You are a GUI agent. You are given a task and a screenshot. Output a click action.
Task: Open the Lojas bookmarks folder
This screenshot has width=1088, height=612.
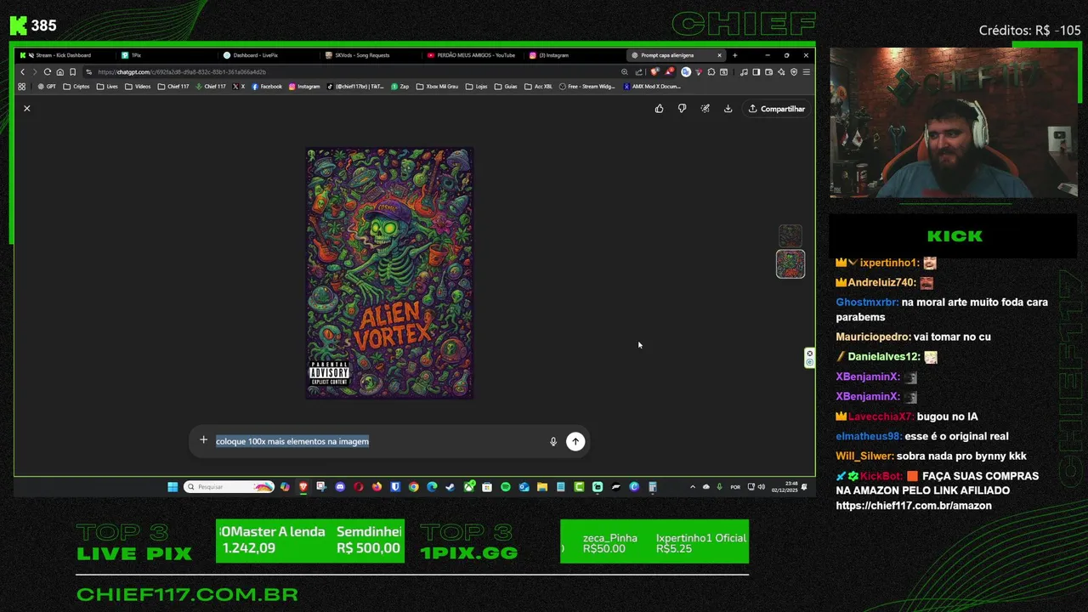pos(476,87)
